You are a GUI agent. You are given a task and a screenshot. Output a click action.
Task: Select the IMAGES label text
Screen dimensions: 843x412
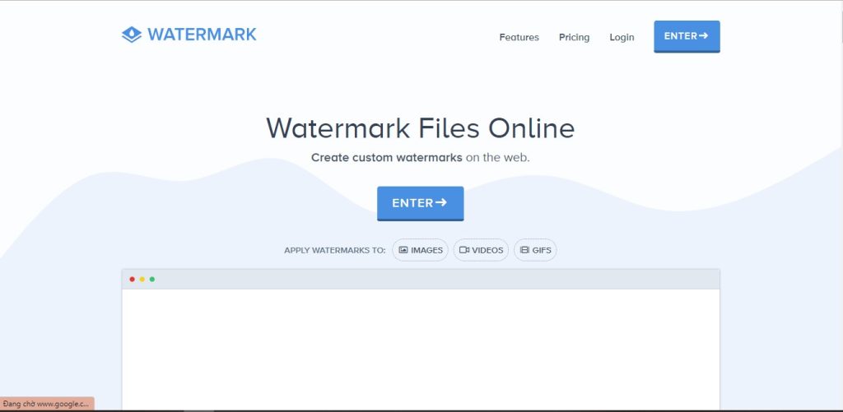pyautogui.click(x=427, y=250)
